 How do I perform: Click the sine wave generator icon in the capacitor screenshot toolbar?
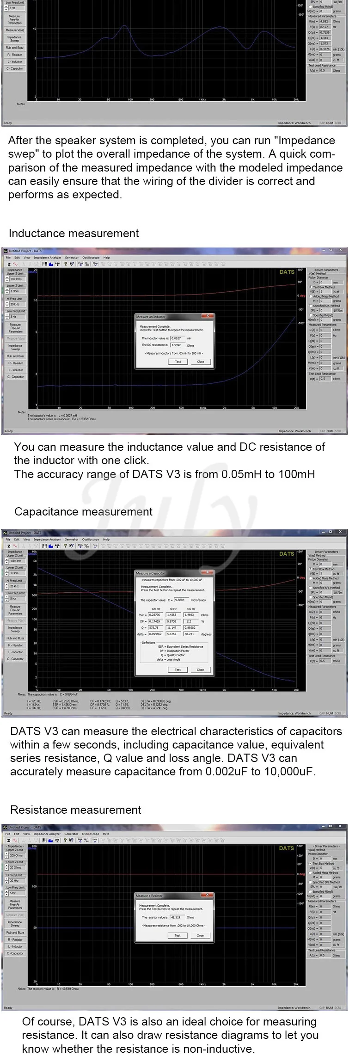(15, 546)
